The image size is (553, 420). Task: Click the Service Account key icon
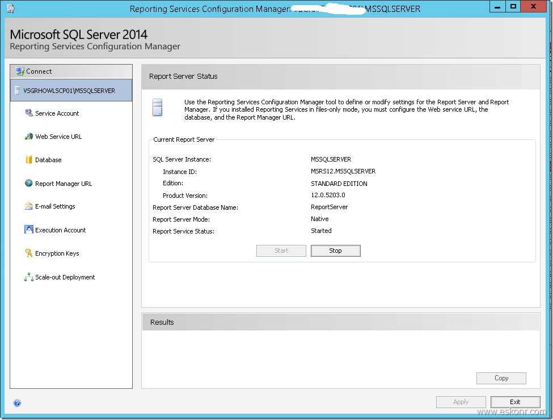pyautogui.click(x=28, y=113)
